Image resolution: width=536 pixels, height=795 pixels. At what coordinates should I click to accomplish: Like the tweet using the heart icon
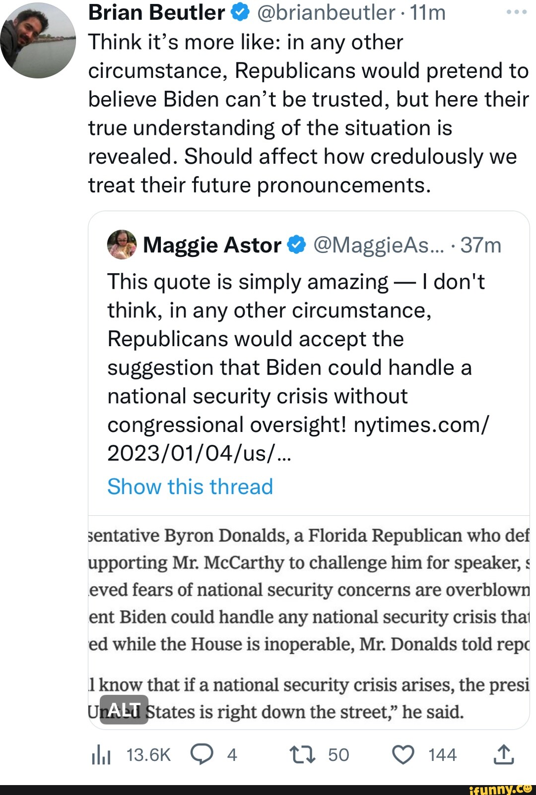403,754
